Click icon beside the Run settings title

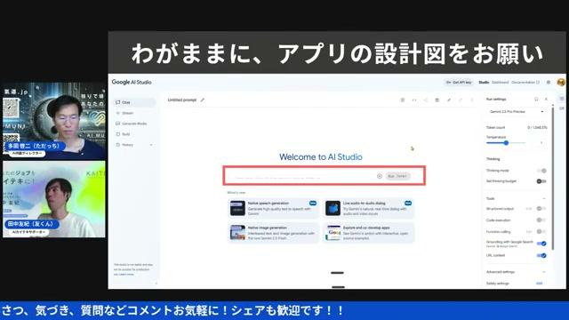[536, 99]
